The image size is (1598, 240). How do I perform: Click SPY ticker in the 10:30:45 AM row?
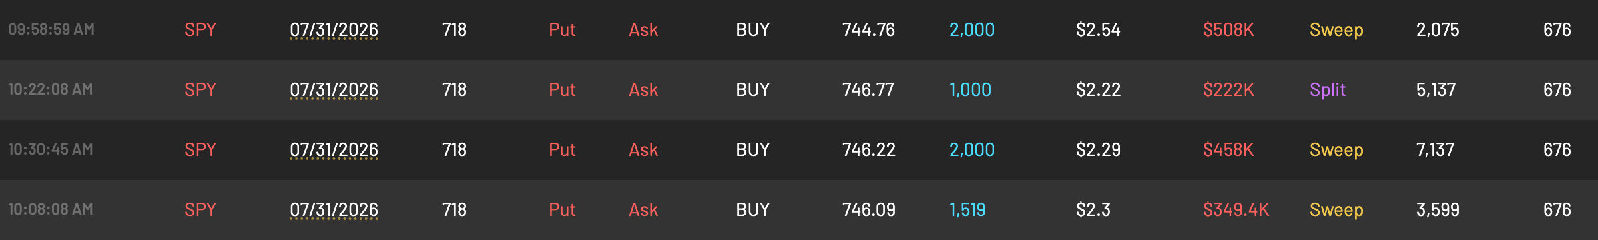click(200, 150)
